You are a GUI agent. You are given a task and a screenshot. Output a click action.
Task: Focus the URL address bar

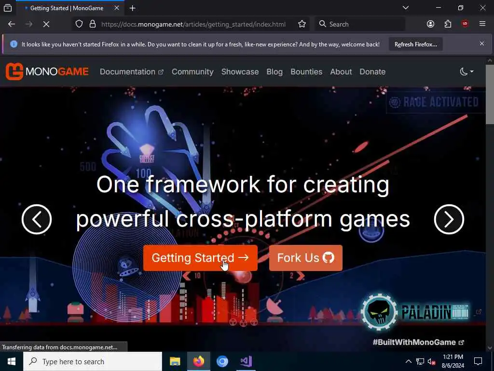click(193, 24)
